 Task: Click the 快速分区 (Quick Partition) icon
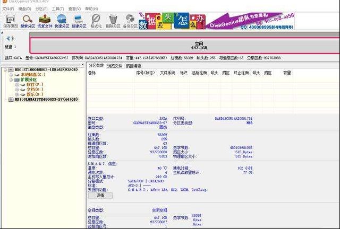62,19
